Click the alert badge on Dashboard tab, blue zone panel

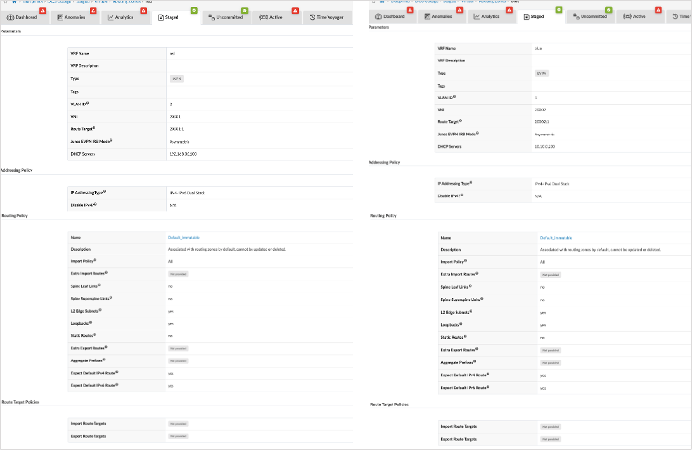click(410, 10)
